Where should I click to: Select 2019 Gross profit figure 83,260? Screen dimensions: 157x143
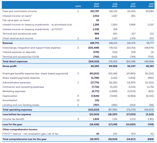click(95, 66)
